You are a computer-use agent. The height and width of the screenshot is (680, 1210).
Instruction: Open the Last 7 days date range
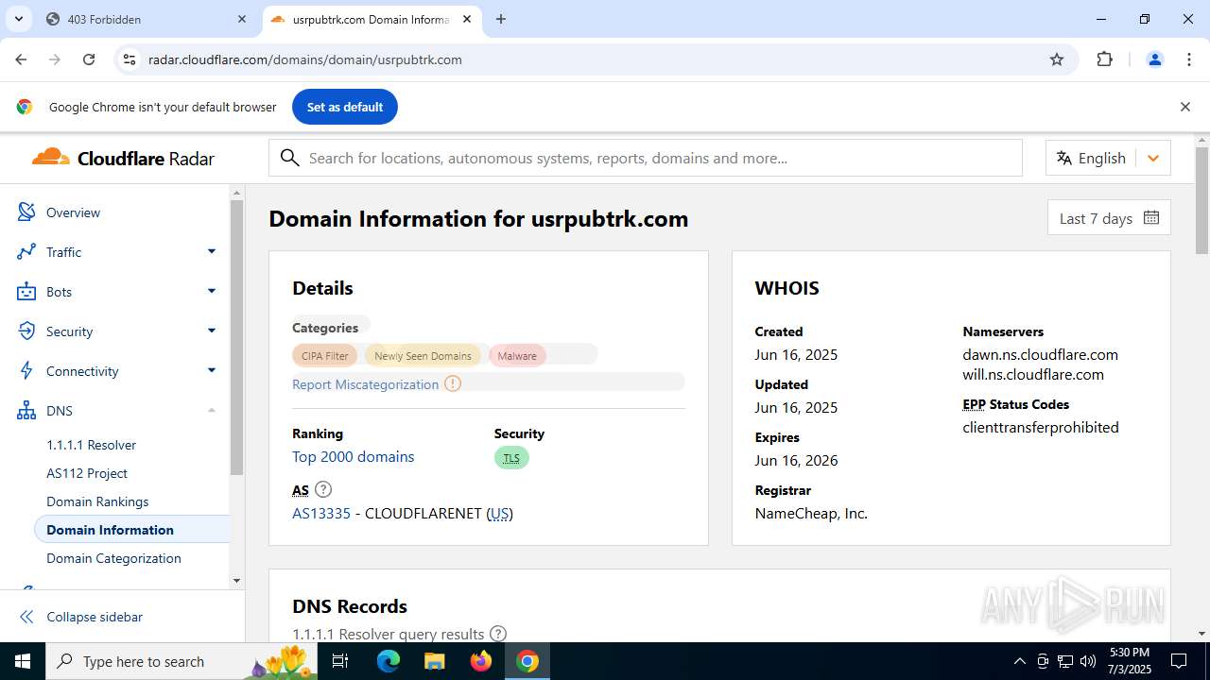[1109, 217]
